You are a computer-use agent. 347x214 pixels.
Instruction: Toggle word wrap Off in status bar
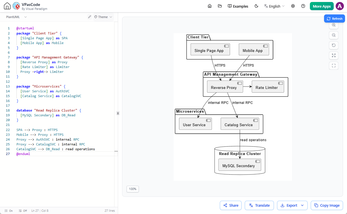pos(23,211)
